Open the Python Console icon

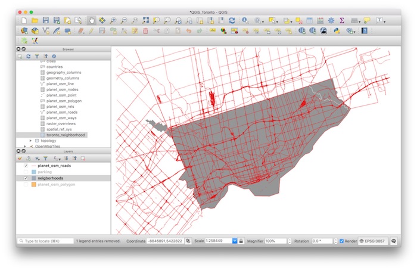[x=337, y=31]
